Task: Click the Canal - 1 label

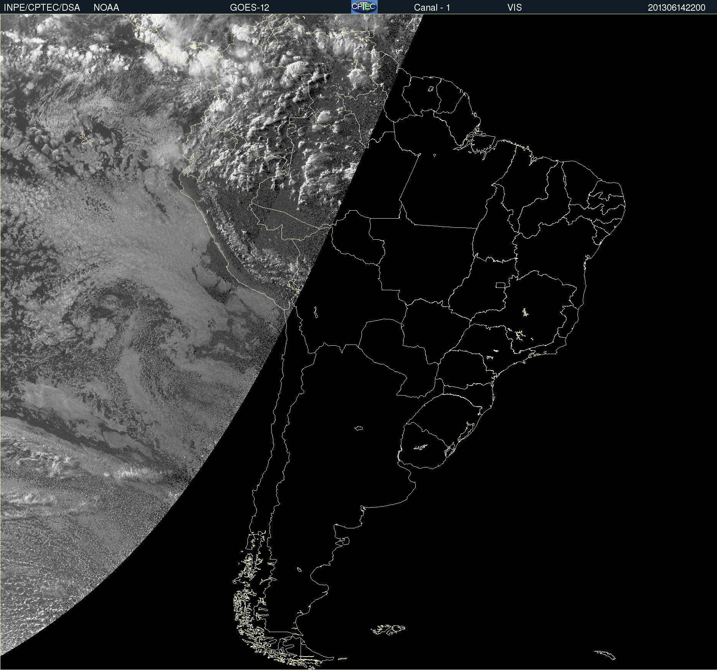Action: [x=432, y=8]
